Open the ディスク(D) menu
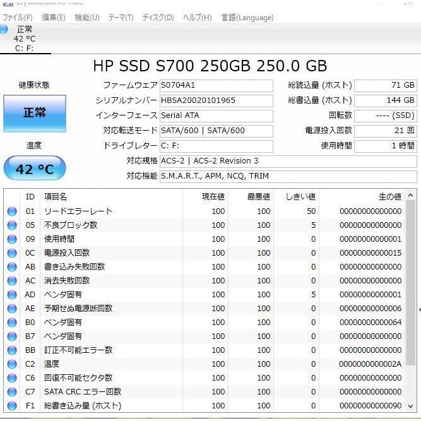Image resolution: width=421 pixels, height=421 pixels. click(158, 18)
